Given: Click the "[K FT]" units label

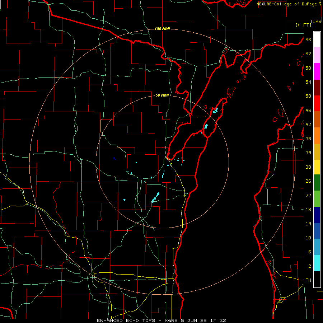Looking at the screenshot, I should (303, 25).
